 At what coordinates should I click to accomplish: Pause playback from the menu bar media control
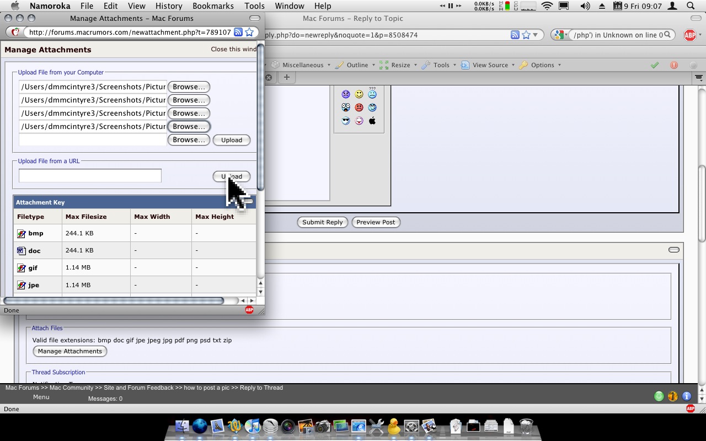pos(450,6)
